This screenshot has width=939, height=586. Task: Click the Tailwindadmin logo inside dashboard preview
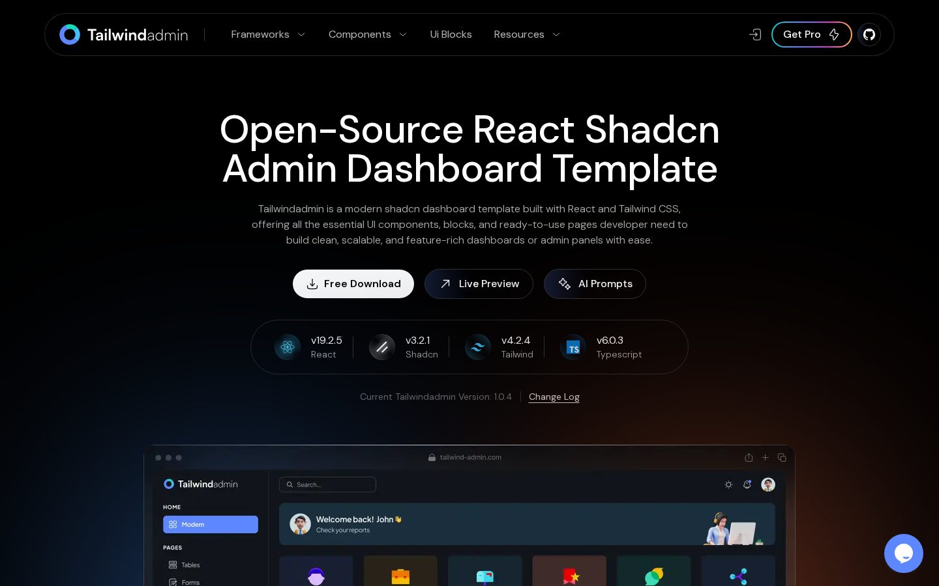(x=200, y=484)
